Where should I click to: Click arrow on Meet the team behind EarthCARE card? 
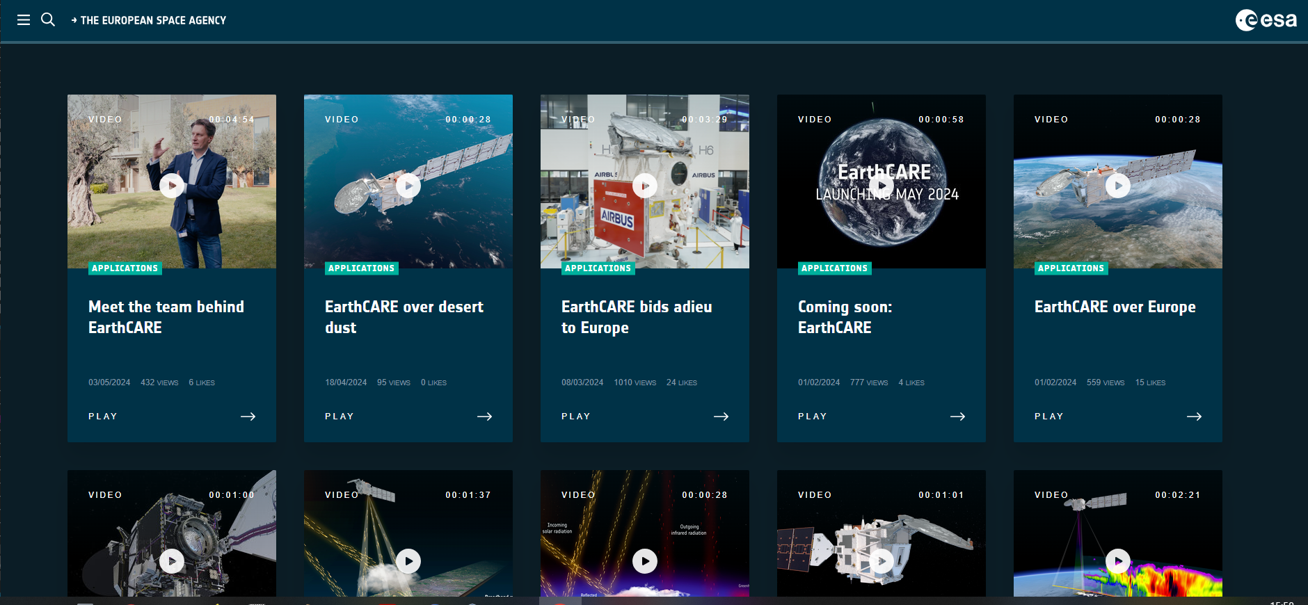[248, 417]
